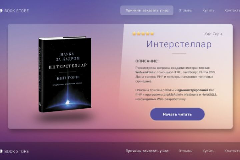
Task: Open 'Причины заказать у нас' in top navigation
Action: pyautogui.click(x=147, y=10)
